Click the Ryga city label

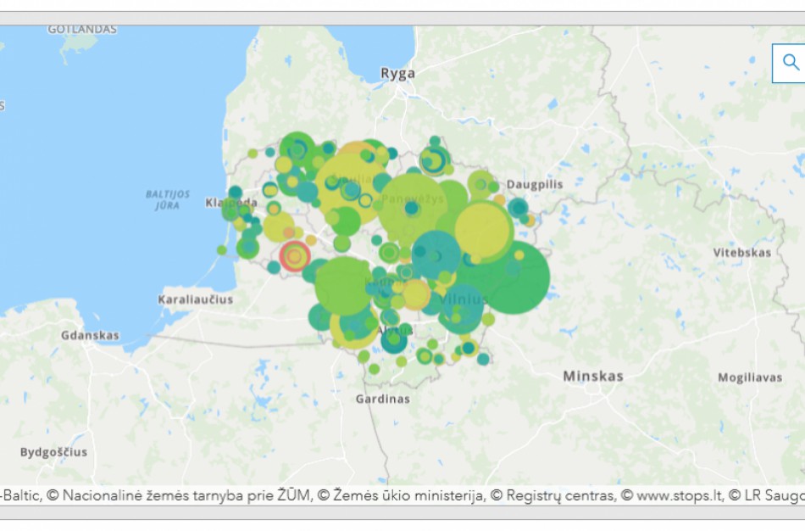[x=398, y=73]
